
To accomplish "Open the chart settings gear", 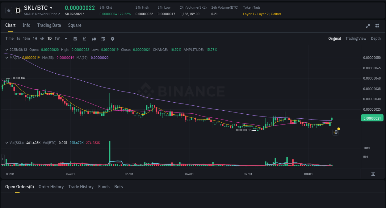I will 112,39.
